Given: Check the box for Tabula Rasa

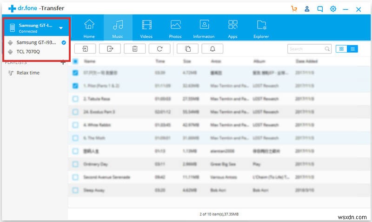Looking at the screenshot, I should [x=75, y=99].
